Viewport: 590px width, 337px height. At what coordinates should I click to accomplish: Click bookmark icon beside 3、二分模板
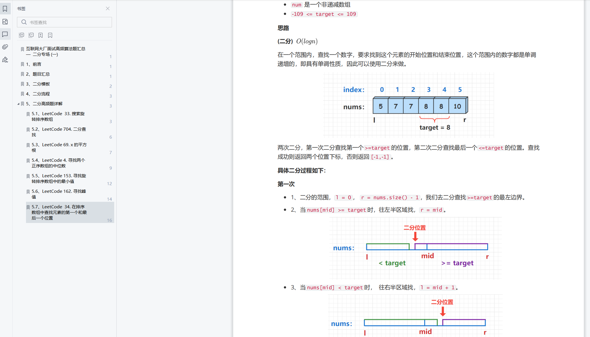[22, 84]
